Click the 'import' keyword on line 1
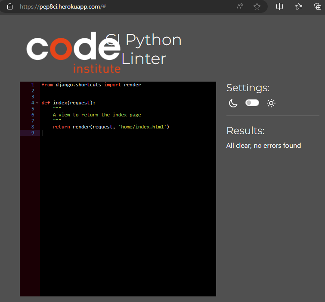 [x=112, y=85]
